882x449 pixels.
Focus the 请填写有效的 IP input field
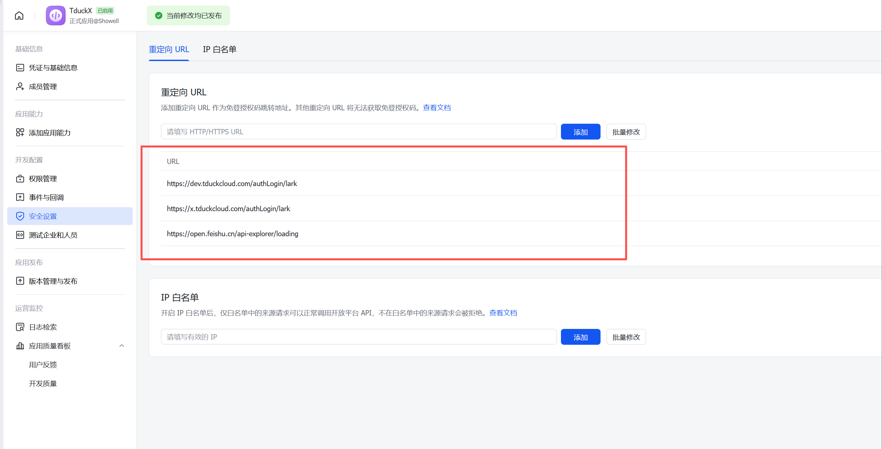click(x=359, y=337)
